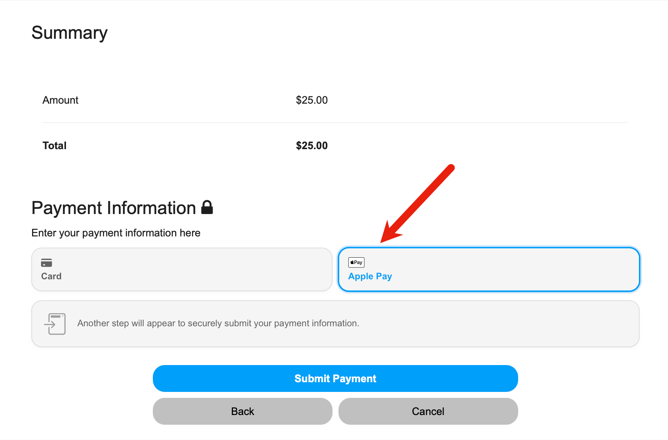Select the Apple Pay payment tab
Screen dimensions: 668x440
489,269
